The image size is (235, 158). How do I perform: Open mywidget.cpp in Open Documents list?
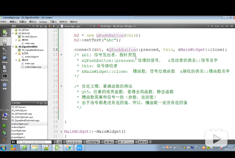(x=19, y=130)
